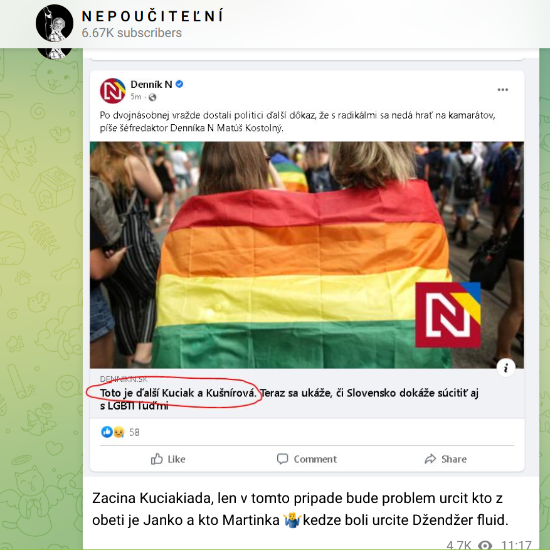Click the Comment button
The width and height of the screenshot is (550, 550).
click(x=307, y=459)
